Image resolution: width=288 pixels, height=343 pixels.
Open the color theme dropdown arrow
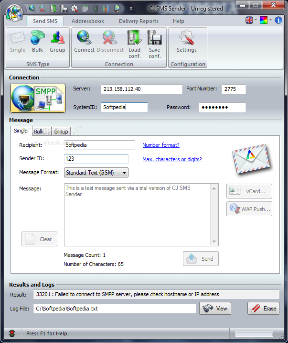click(x=270, y=20)
